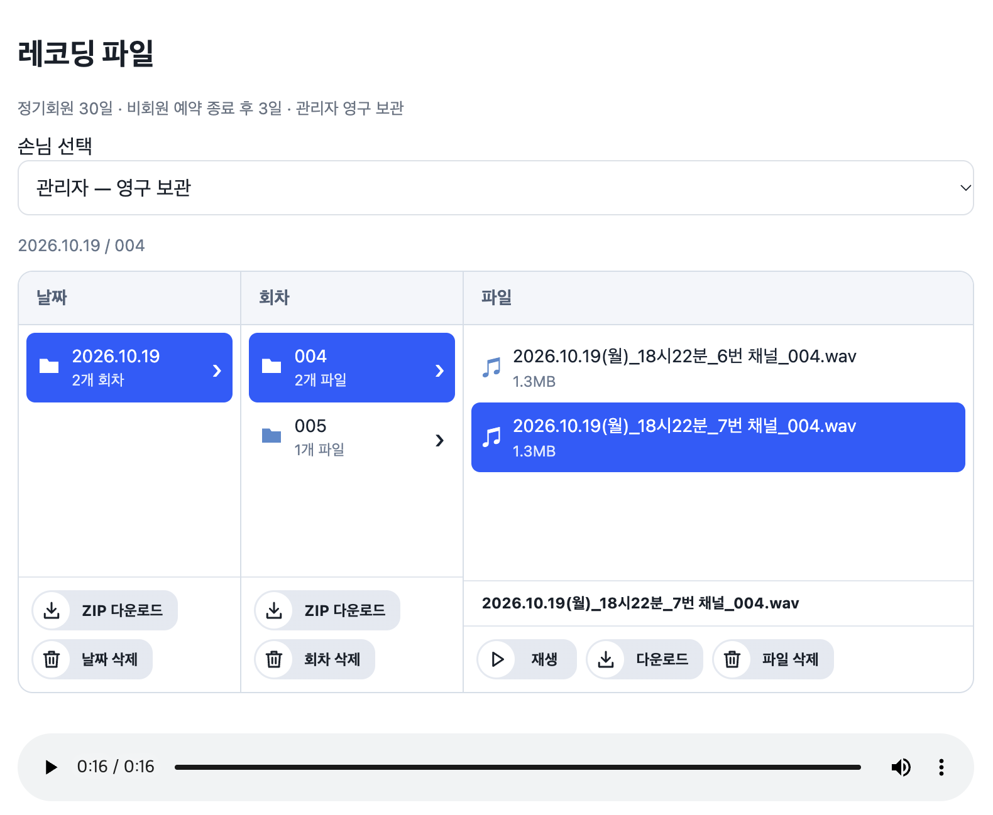Expand session 004 chevron

click(x=439, y=370)
